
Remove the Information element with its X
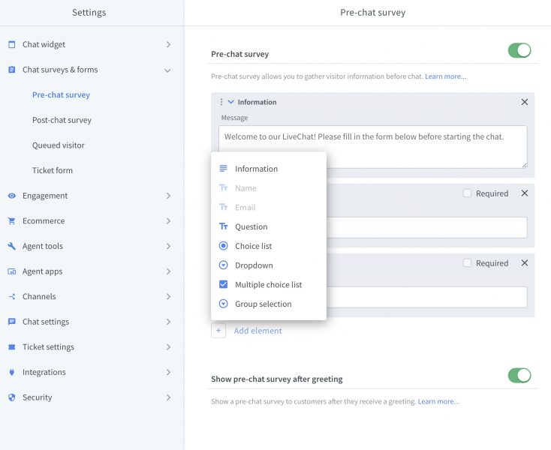tap(524, 102)
